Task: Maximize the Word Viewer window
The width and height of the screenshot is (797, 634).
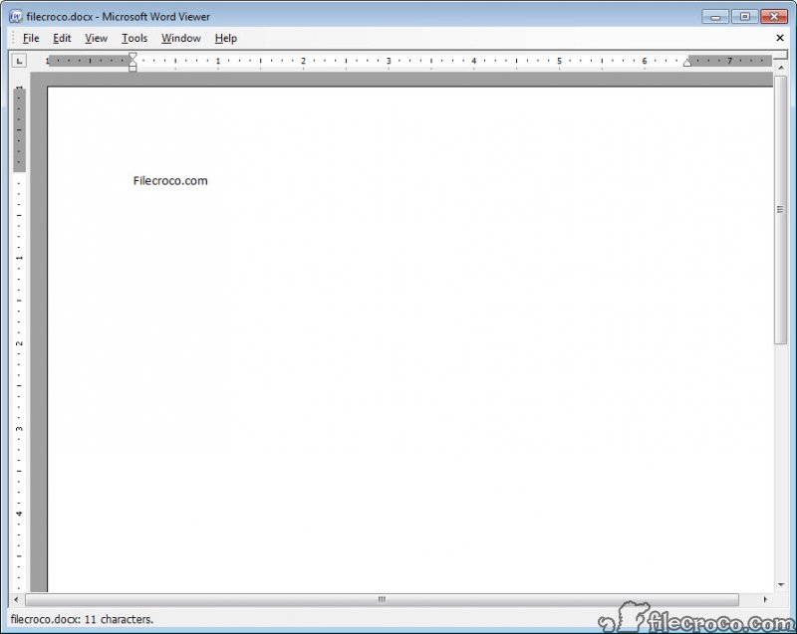Action: pyautogui.click(x=744, y=17)
